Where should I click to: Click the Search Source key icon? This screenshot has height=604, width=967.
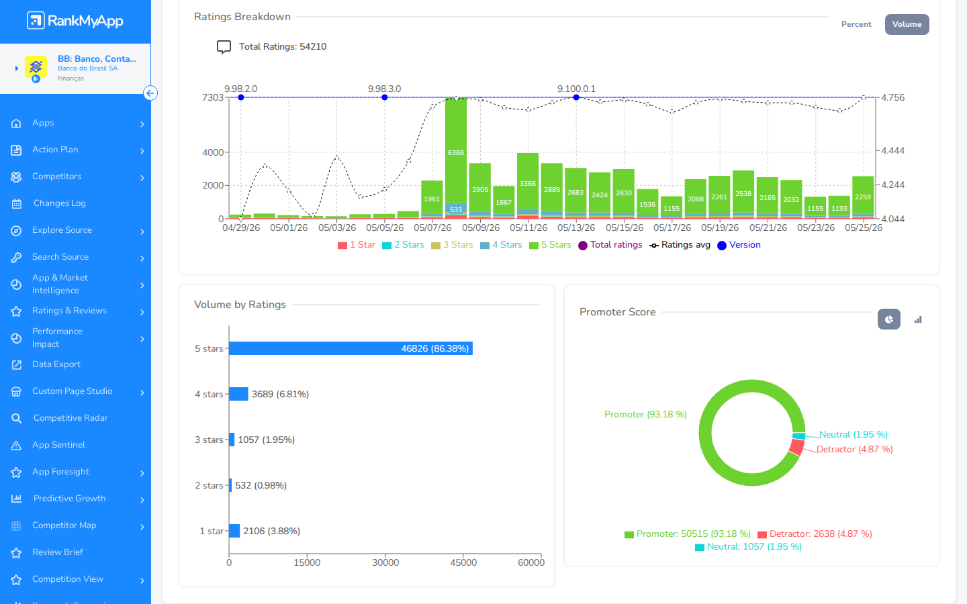click(x=16, y=258)
